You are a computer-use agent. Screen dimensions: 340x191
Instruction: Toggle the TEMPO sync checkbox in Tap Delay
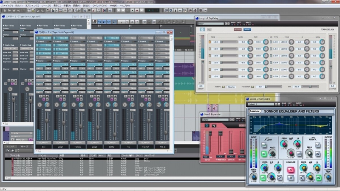click(x=223, y=87)
